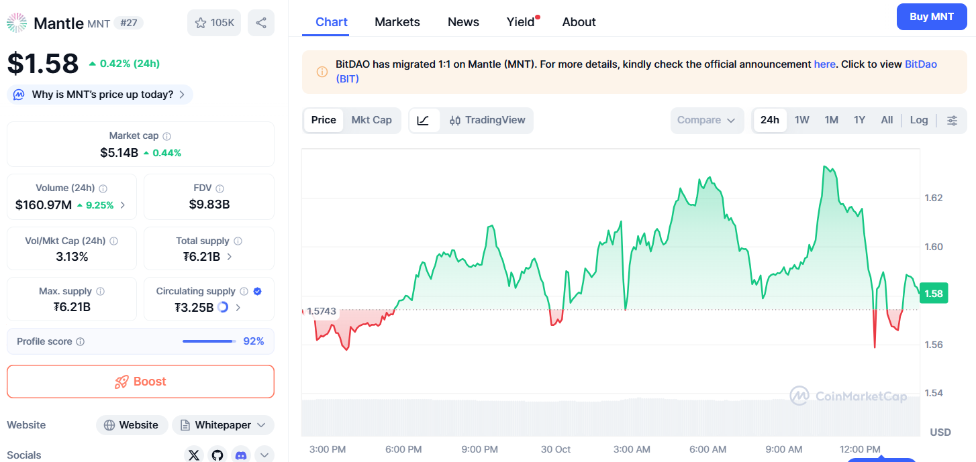Switch to the Markets tab
976x462 pixels.
tap(397, 22)
